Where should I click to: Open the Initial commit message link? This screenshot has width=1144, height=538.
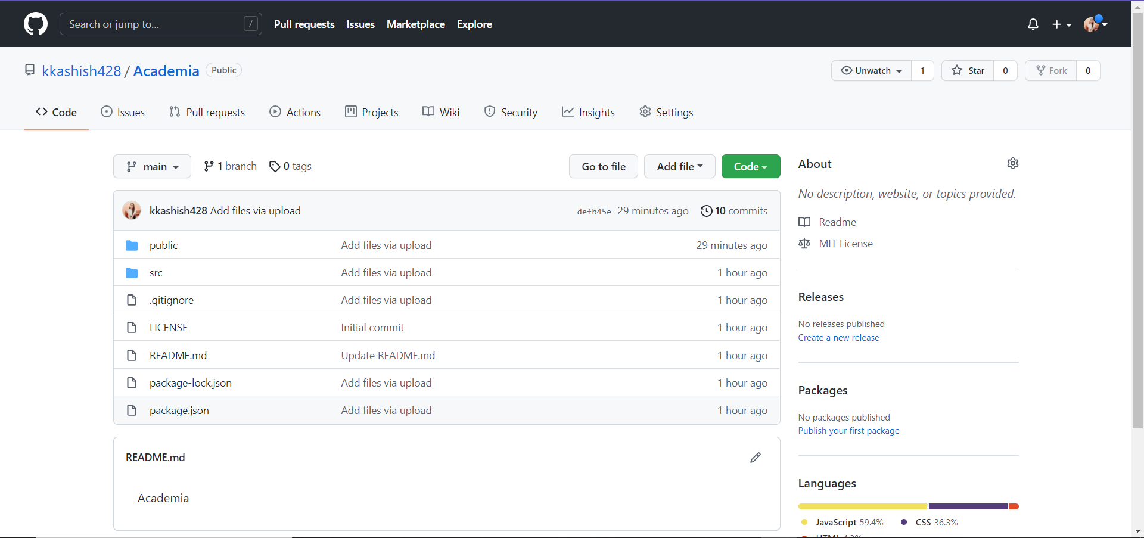tap(372, 328)
